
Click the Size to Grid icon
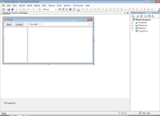122,9
